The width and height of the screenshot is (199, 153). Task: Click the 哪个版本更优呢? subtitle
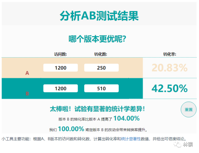point(97,39)
